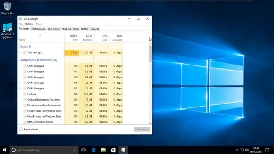Viewport: 274px width, 154px height.
Task: Open Task View from the taskbar
Action: click(83, 150)
